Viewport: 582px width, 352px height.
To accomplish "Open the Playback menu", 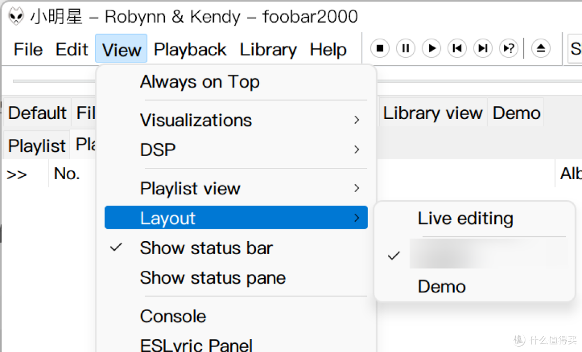I will tap(190, 50).
